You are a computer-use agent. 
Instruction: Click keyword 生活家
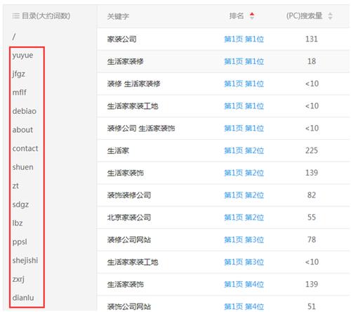(x=118, y=150)
